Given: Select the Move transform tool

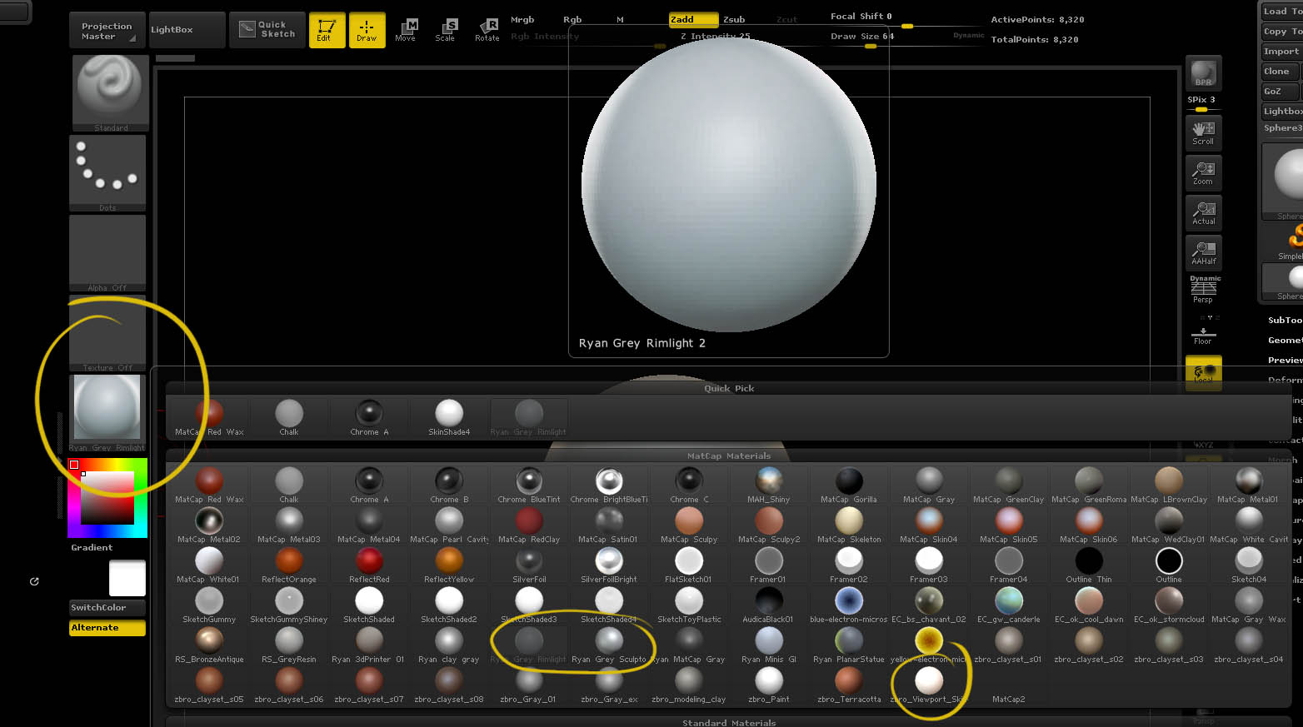Looking at the screenshot, I should (x=406, y=30).
